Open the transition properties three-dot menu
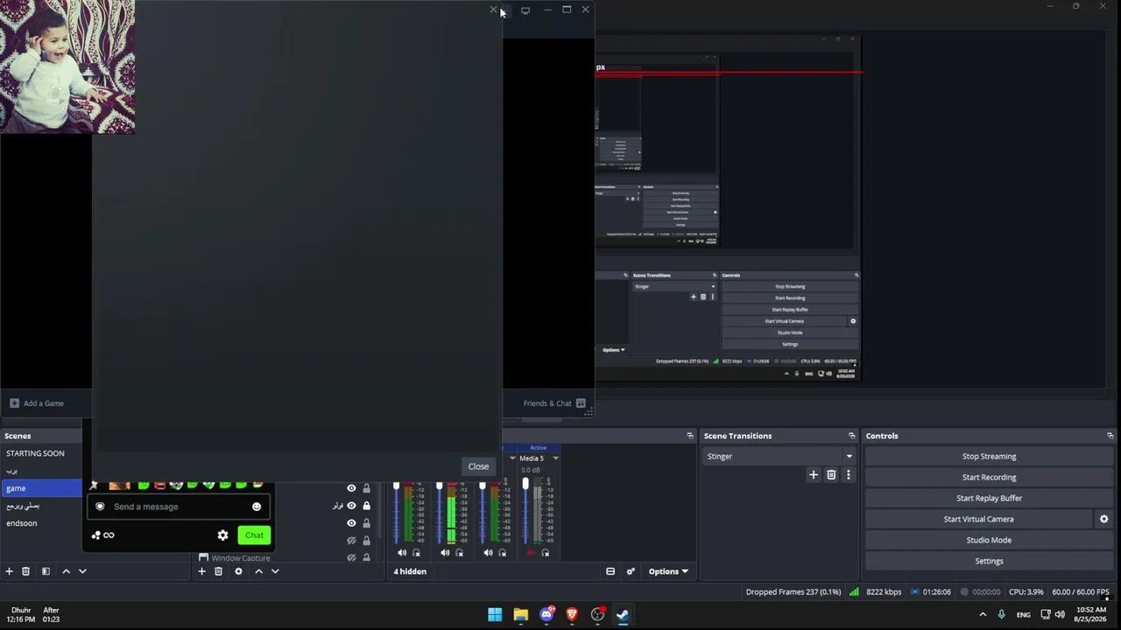This screenshot has width=1121, height=630. 848,475
